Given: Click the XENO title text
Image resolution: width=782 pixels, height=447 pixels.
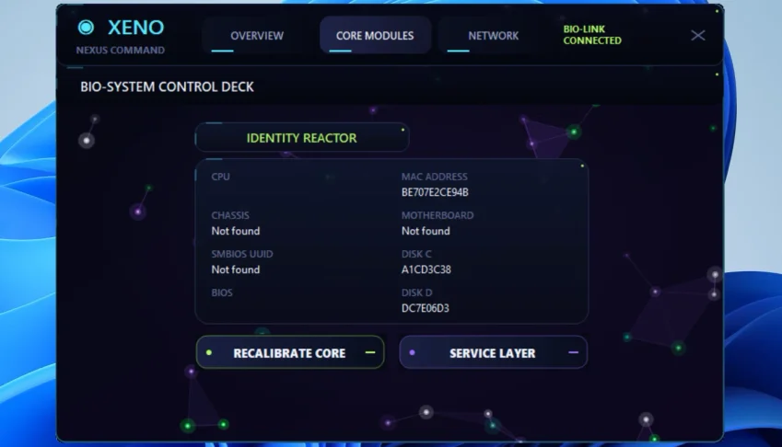Looking at the screenshot, I should [x=135, y=28].
